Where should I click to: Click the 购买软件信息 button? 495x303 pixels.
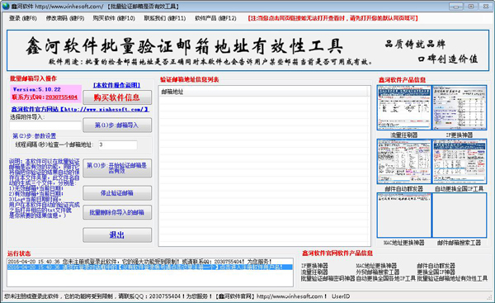point(117,97)
